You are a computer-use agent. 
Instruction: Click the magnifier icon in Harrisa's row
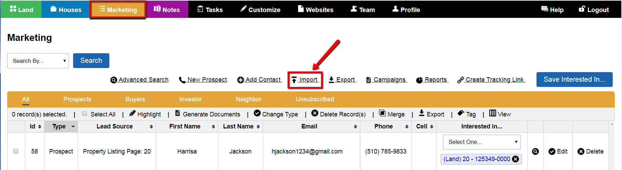[x=535, y=151]
